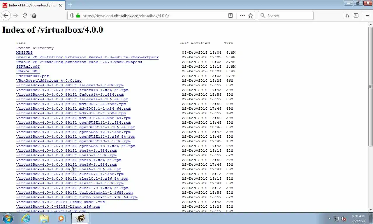Download the rhel4-1.i386.rpm package
The width and height of the screenshot is (373, 224).
click(66, 150)
